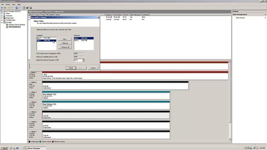Sort by the Fault Tolerance column header
This screenshot has height=150, width=267.
pyautogui.click(x=135, y=15)
